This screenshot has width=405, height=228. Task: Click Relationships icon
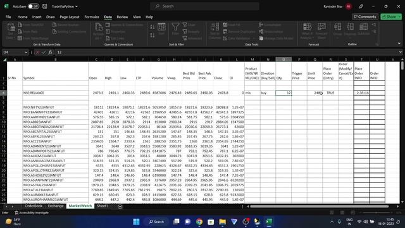(261, 32)
